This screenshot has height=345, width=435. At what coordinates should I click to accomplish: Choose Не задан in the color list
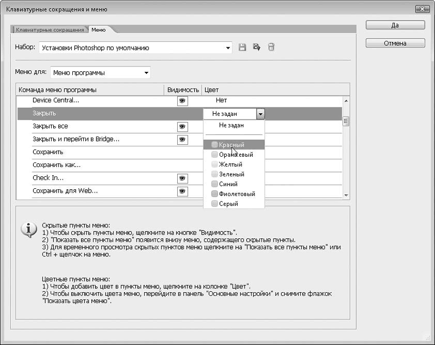[231, 125]
